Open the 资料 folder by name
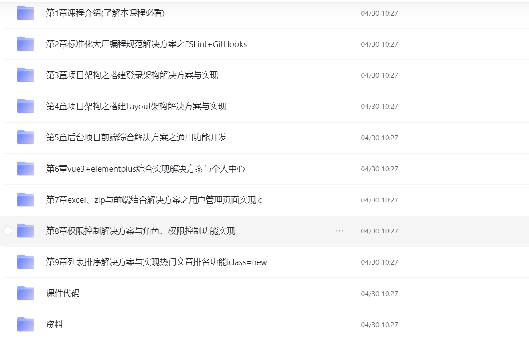 click(55, 324)
